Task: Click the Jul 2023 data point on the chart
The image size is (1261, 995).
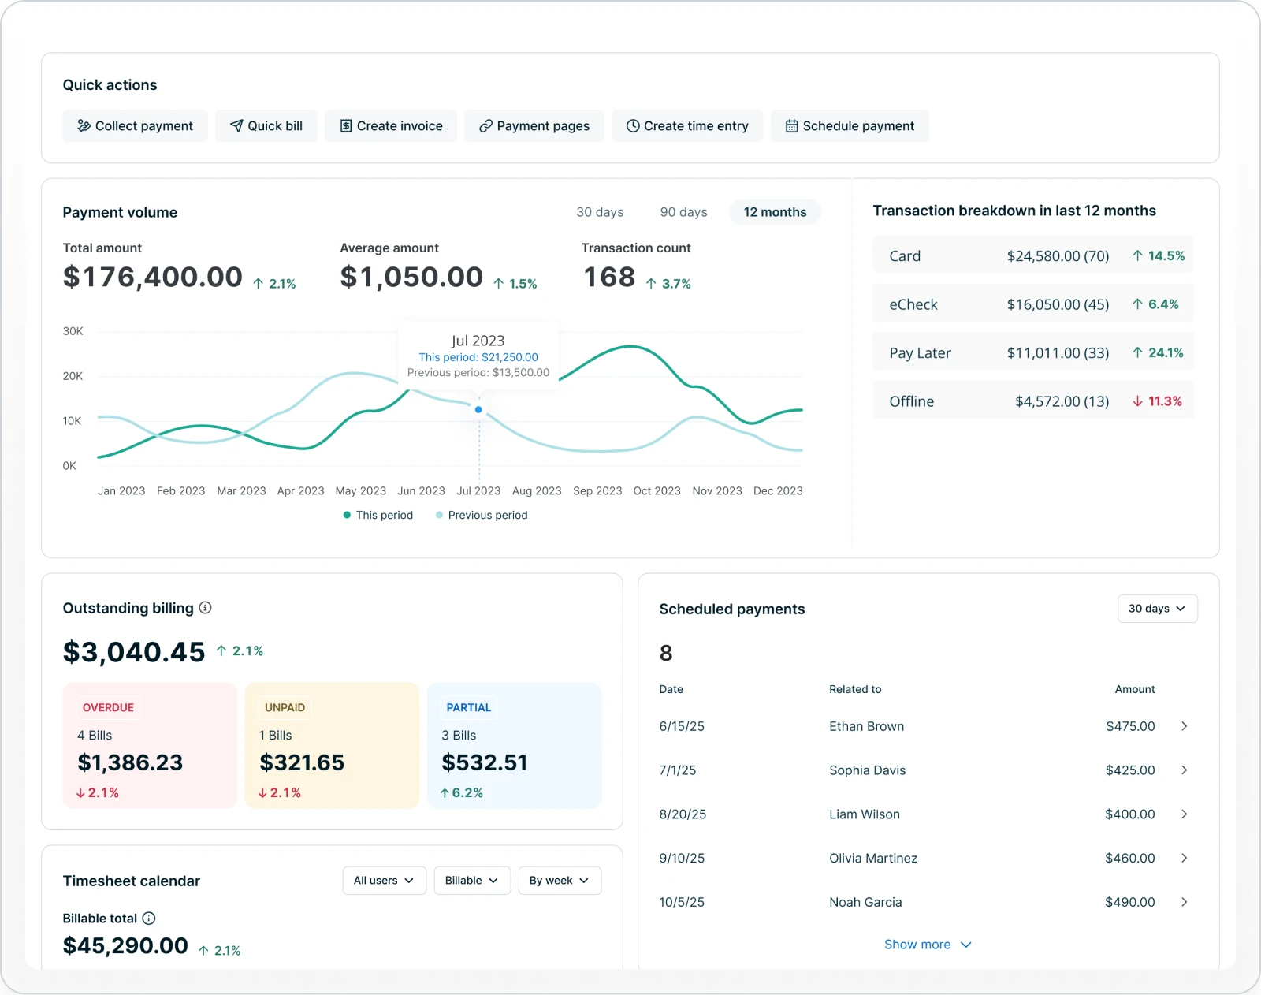Action: click(x=478, y=409)
